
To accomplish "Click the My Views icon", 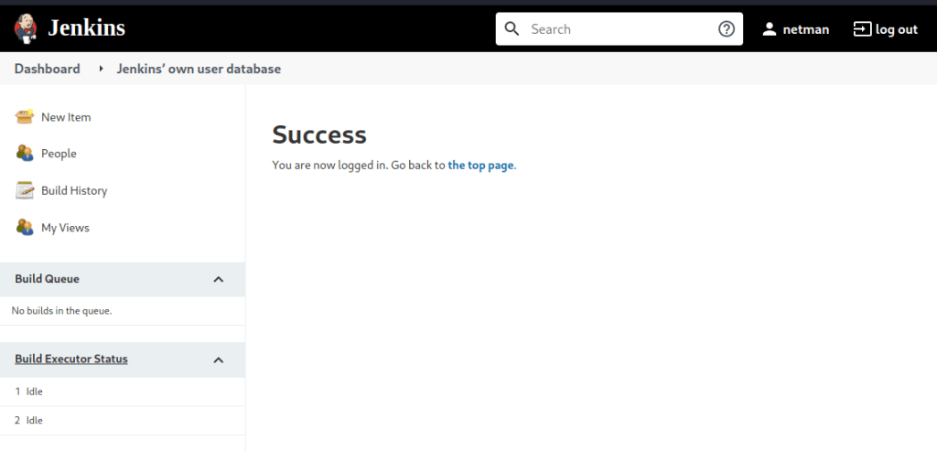I will 25,227.
